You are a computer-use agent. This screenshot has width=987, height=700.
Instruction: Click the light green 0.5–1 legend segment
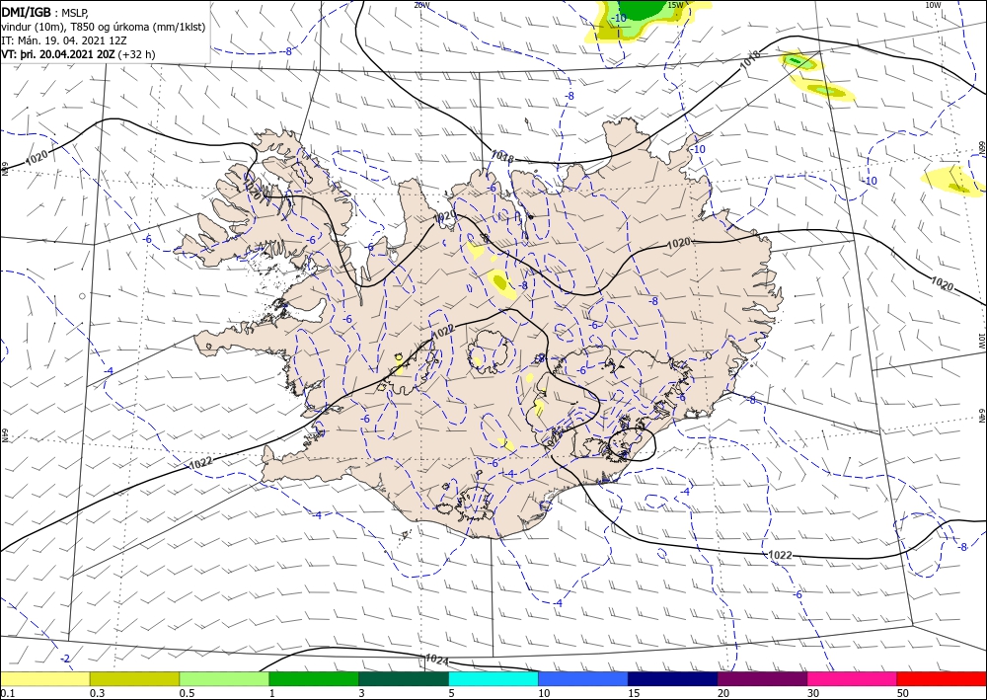pos(224,679)
